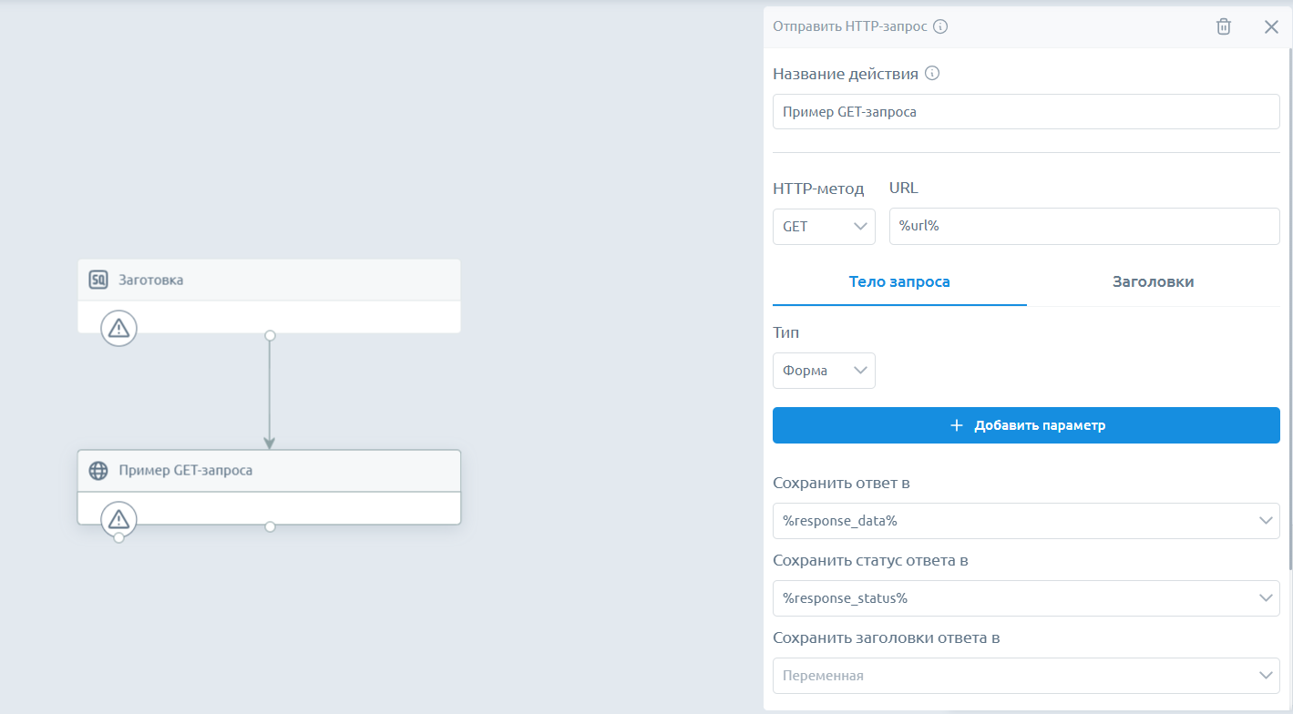Screen dimensions: 1293x714
Task: Select the Тело запроса tab
Action: [898, 282]
